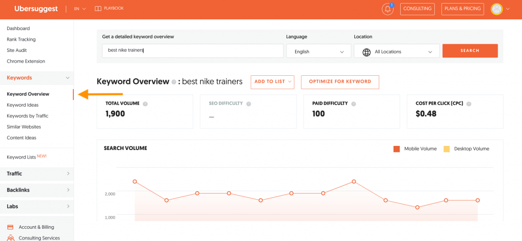522x241 pixels.
Task: Open the English language selector
Action: [319, 51]
